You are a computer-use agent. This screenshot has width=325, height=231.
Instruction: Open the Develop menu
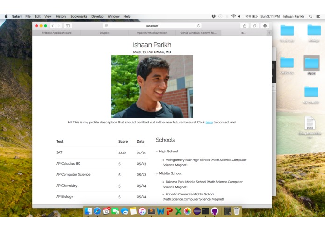[x=97, y=16]
